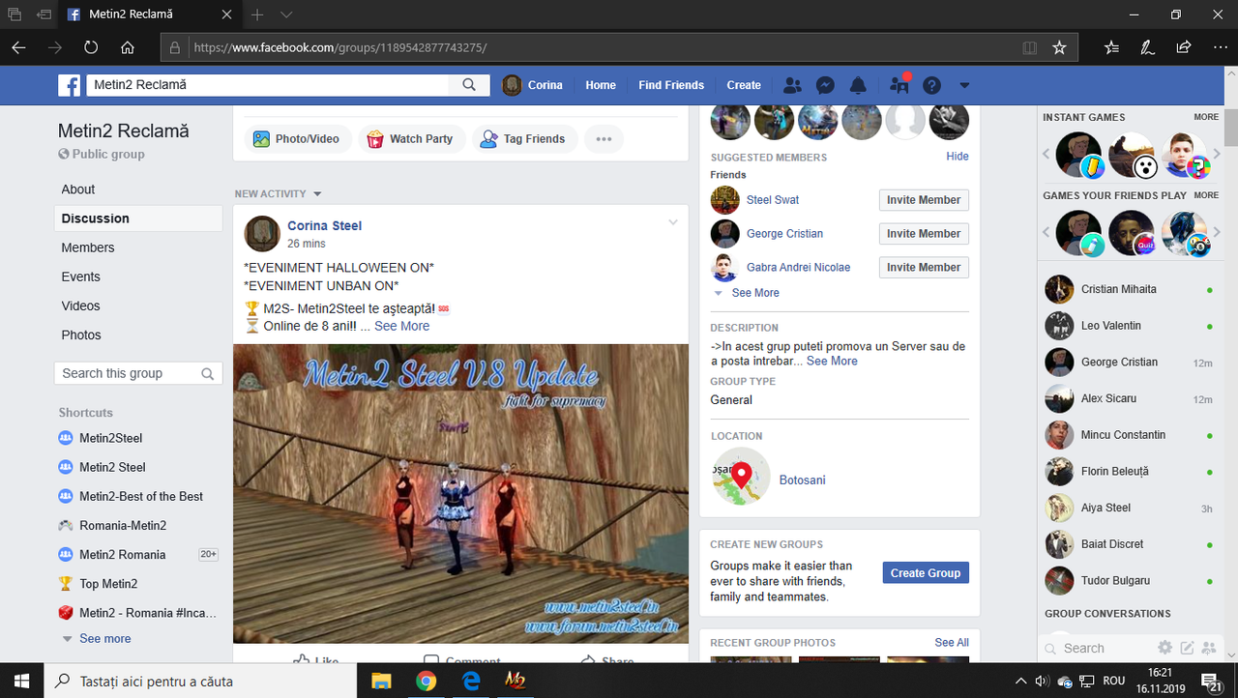Screen dimensions: 1238x698
Task: Open the Metin2 Steel post image
Action: pyautogui.click(x=460, y=494)
